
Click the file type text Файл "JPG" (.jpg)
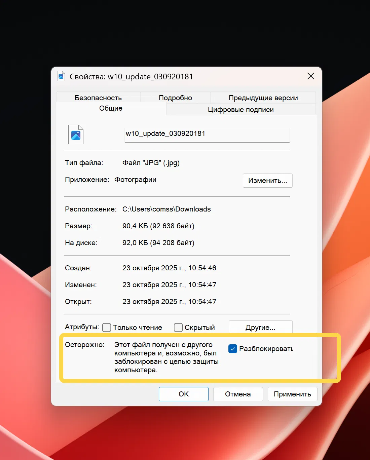(151, 163)
